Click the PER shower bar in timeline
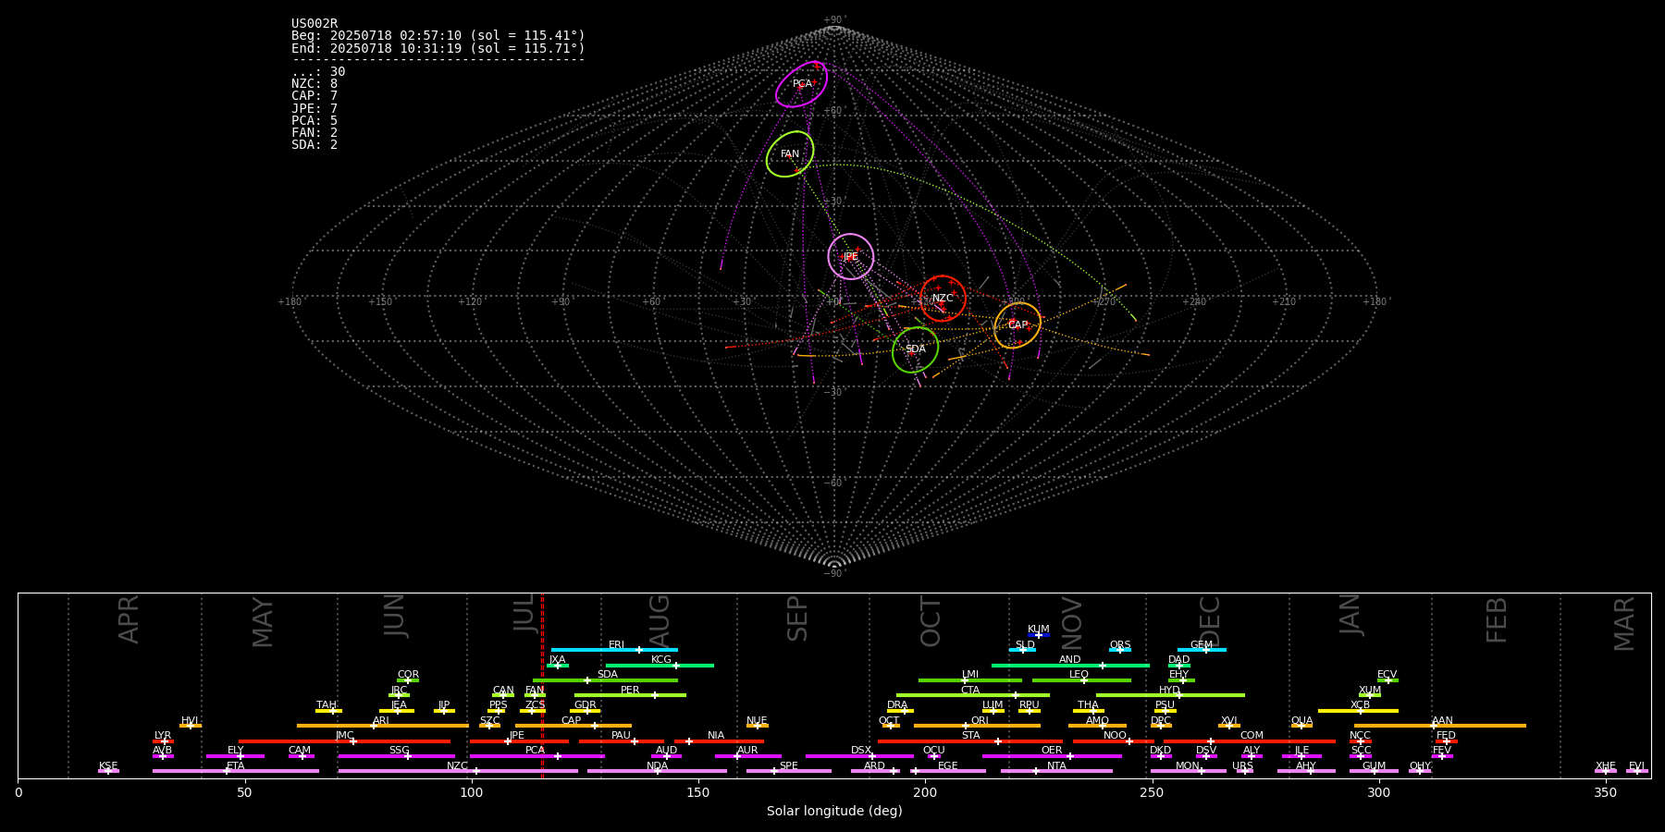 [x=630, y=695]
